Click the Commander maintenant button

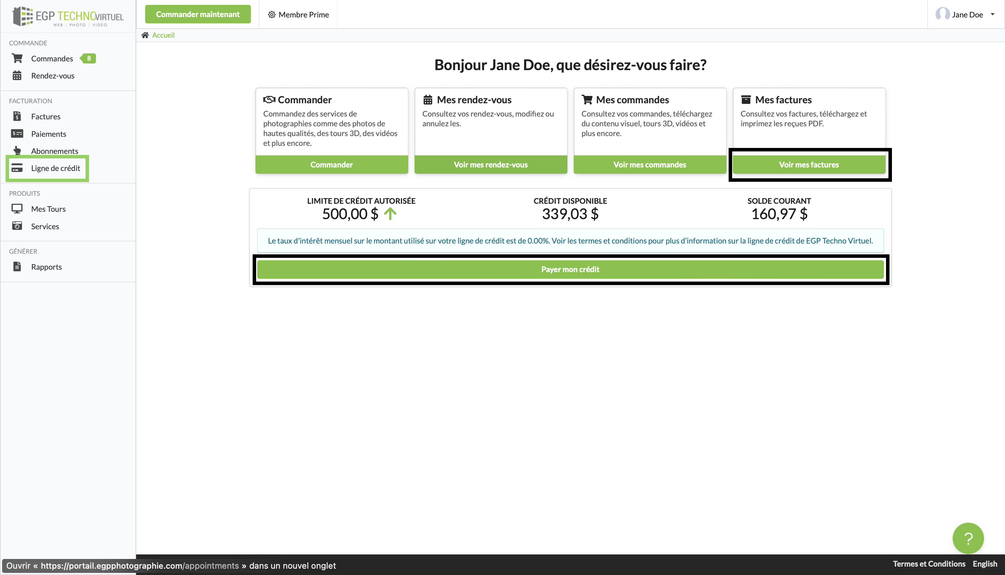click(x=198, y=14)
